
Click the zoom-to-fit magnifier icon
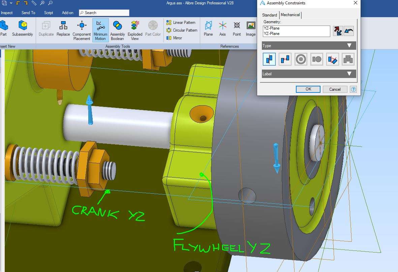pyautogui.click(x=42, y=3)
